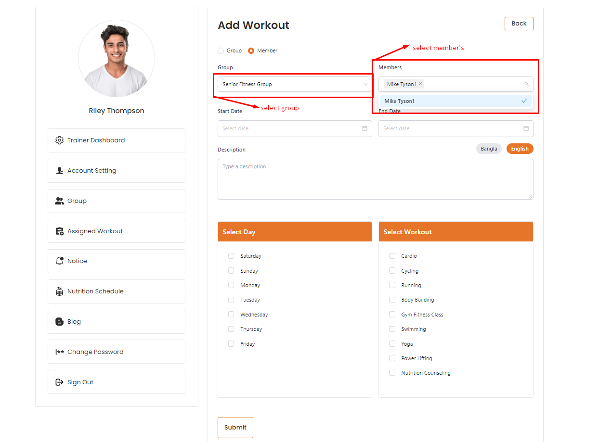Check the Wednesday day checkbox
This screenshot has width=599, height=442.
pos(231,315)
